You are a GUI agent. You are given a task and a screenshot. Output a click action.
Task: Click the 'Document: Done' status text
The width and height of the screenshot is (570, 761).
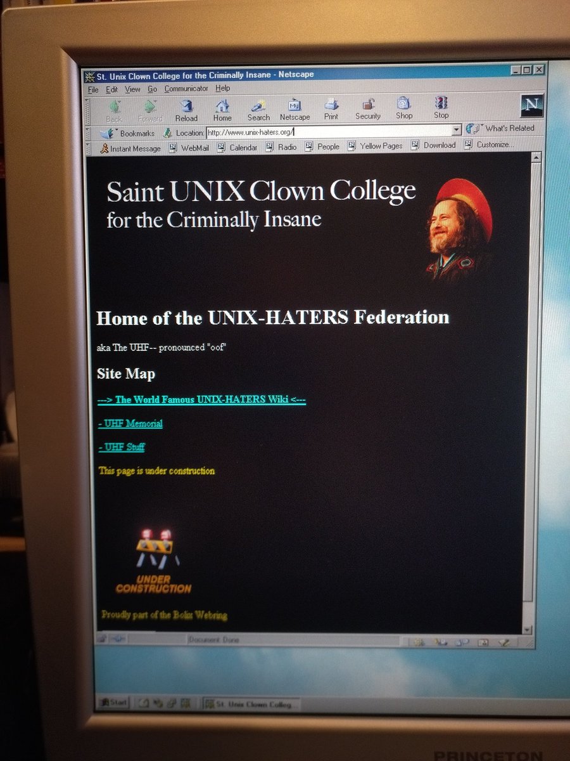213,640
